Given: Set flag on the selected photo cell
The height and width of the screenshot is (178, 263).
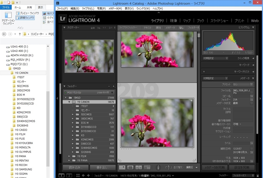Looking at the screenshot, I should (x=119, y=85).
